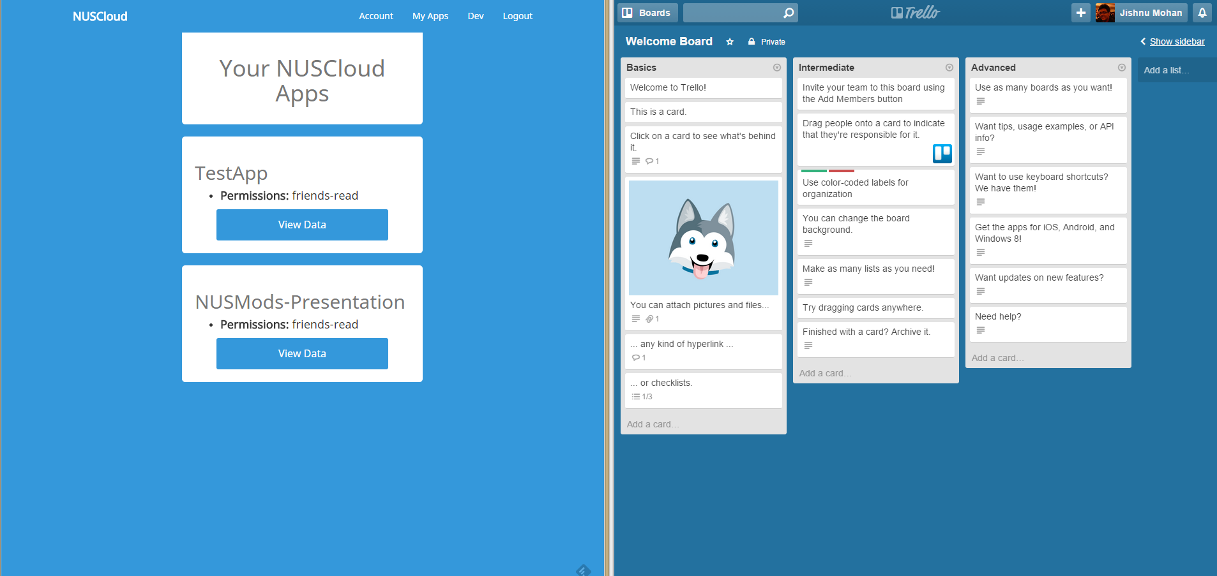Open the Advanced list menu

1122,68
